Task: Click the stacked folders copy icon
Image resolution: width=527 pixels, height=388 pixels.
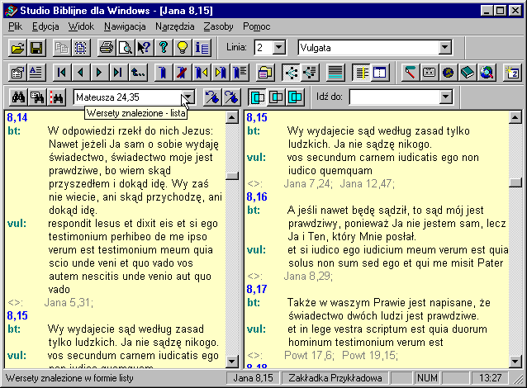Action: tap(265, 72)
